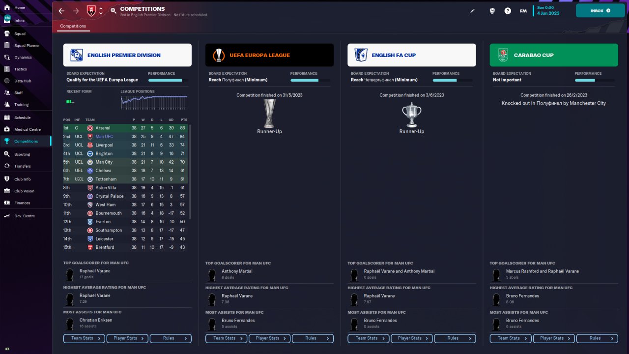Click the Training cone icon in sidebar
The image size is (629, 354).
coord(7,105)
